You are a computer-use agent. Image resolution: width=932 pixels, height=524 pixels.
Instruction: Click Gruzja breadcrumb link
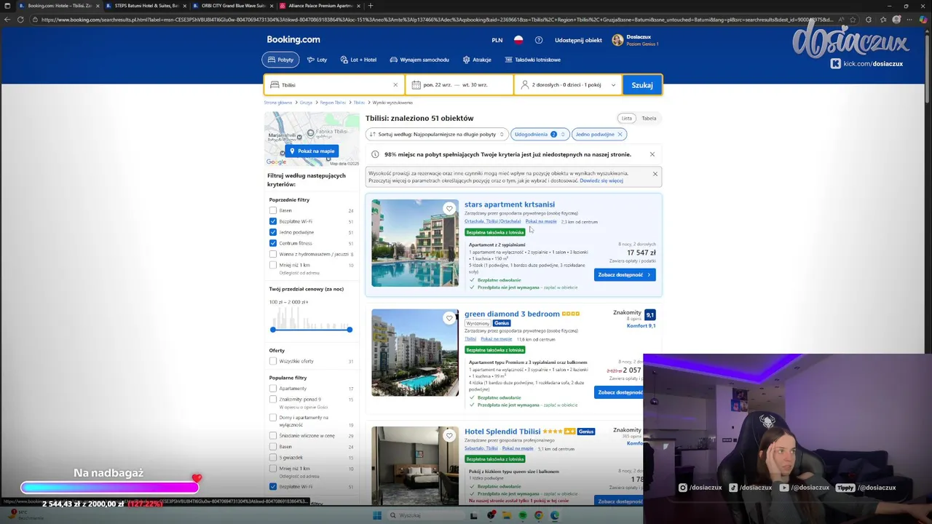(x=306, y=103)
